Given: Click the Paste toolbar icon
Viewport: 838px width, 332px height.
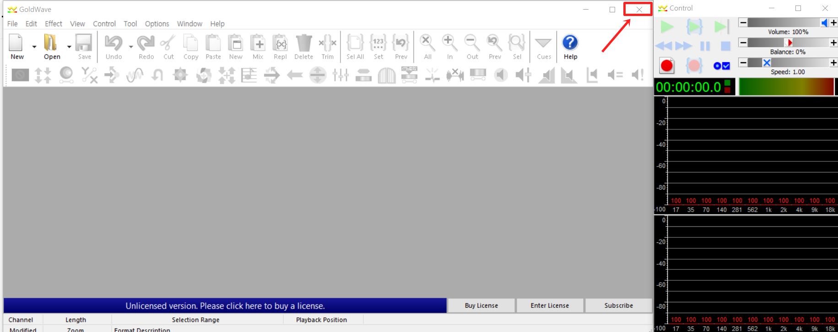Looking at the screenshot, I should point(213,43).
